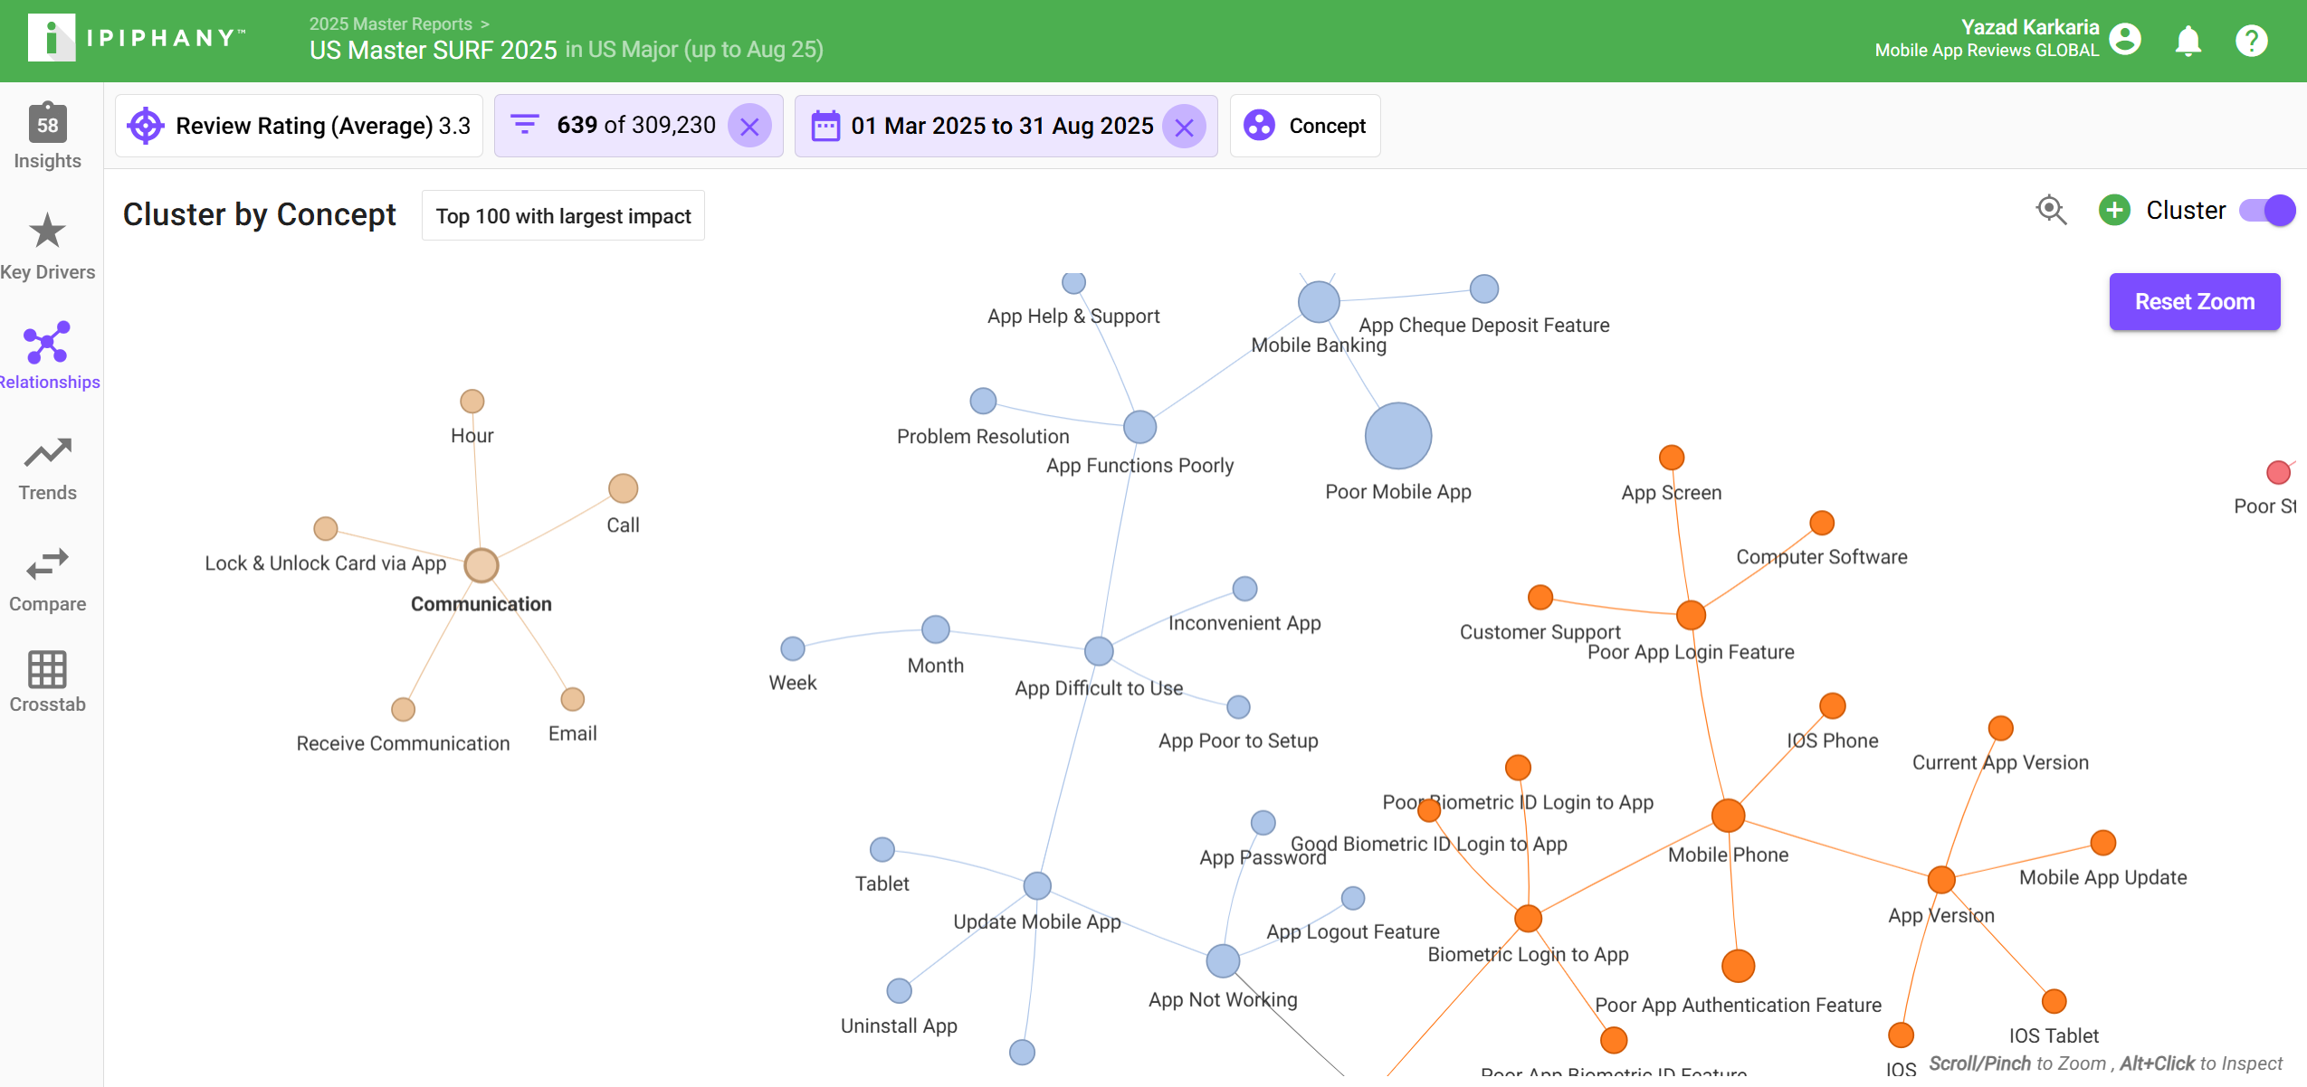Image resolution: width=2307 pixels, height=1087 pixels.
Task: Click the green add plus icon
Action: tap(2114, 211)
